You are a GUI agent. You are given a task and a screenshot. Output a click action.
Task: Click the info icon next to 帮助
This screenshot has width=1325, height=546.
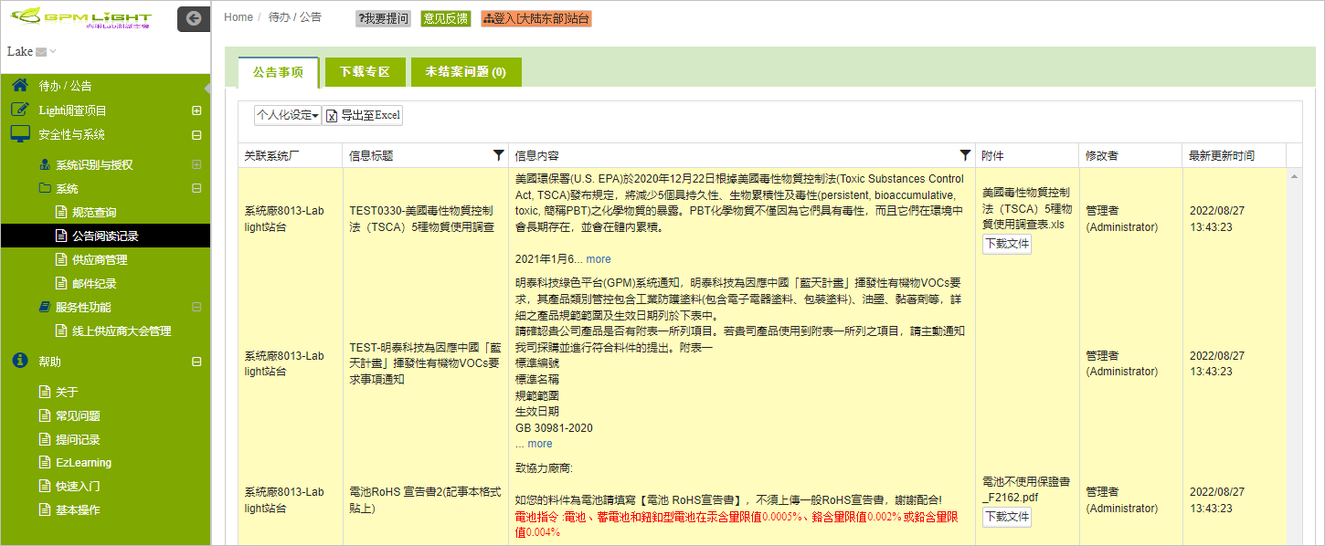20,362
